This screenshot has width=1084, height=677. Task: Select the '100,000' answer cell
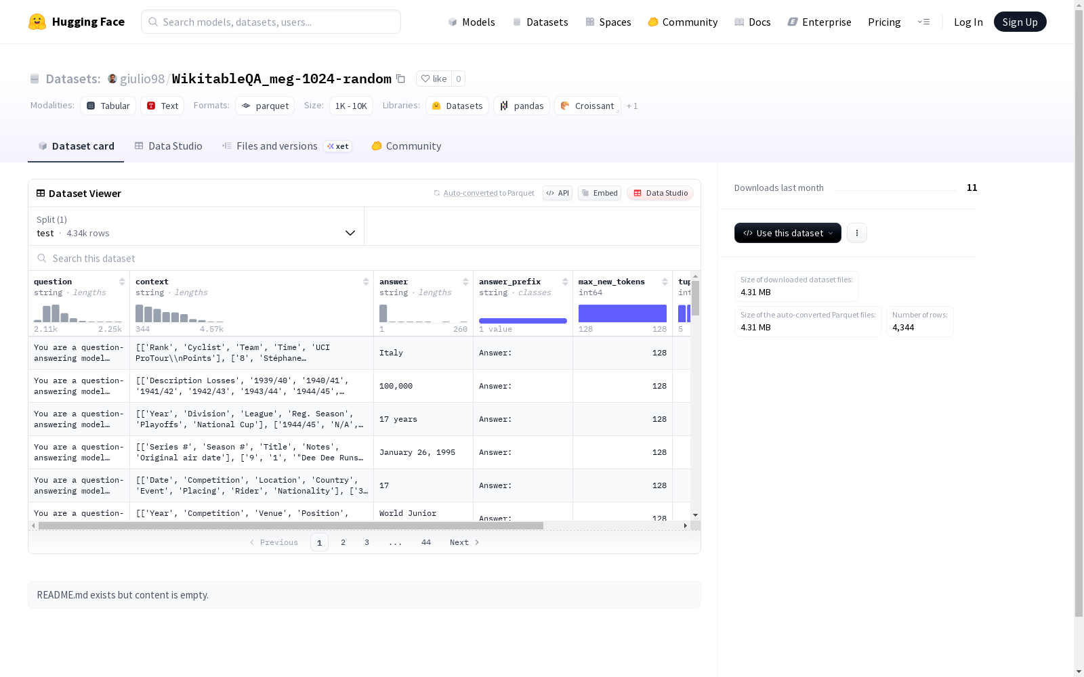(423, 386)
